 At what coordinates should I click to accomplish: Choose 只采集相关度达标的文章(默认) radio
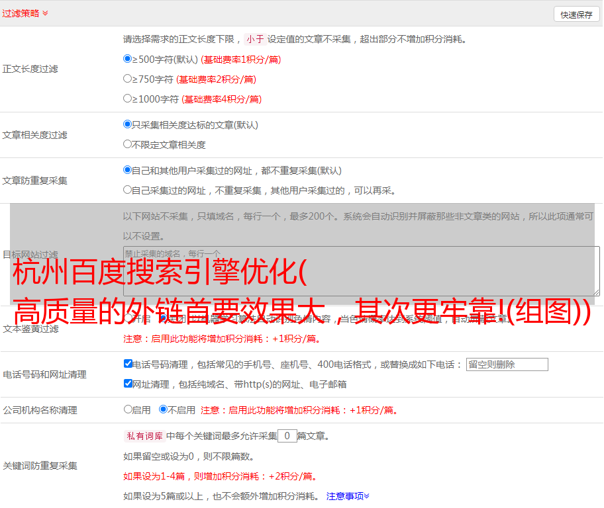[127, 124]
